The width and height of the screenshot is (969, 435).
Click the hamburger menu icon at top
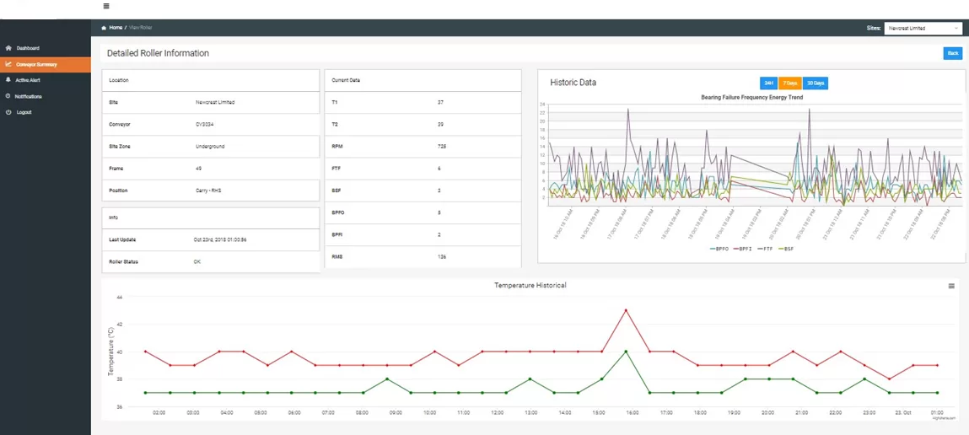[x=105, y=6]
